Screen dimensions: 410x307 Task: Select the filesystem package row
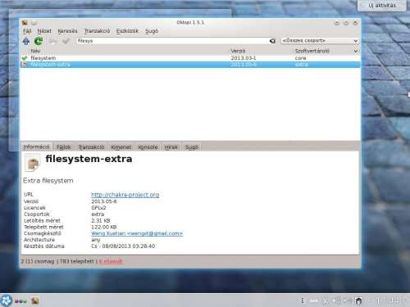click(x=190, y=58)
